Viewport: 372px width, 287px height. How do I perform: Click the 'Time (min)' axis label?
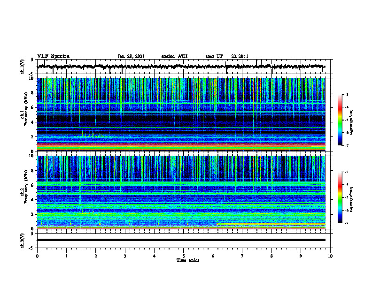click(x=188, y=260)
